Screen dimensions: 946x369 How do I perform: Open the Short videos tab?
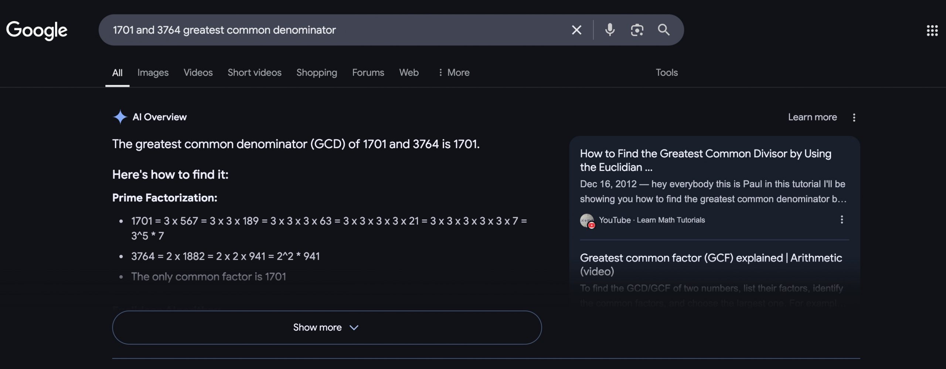click(255, 73)
